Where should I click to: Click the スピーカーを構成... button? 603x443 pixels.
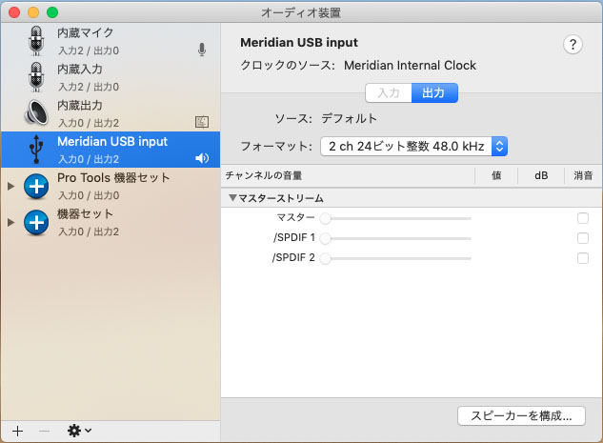(521, 416)
